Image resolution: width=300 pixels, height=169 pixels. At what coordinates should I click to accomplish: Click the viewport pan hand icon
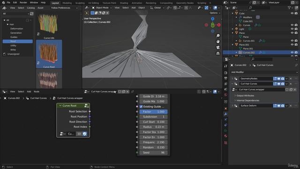click(218, 41)
